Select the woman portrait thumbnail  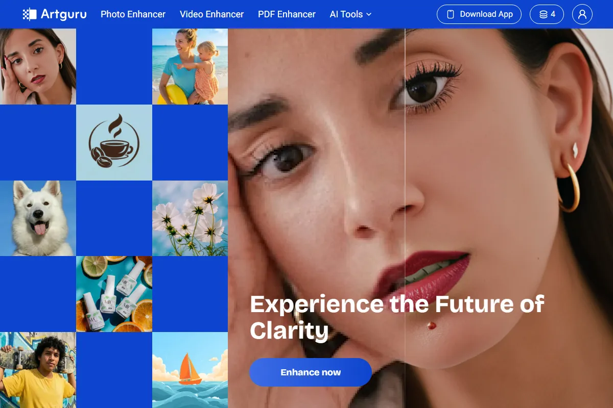tap(38, 66)
